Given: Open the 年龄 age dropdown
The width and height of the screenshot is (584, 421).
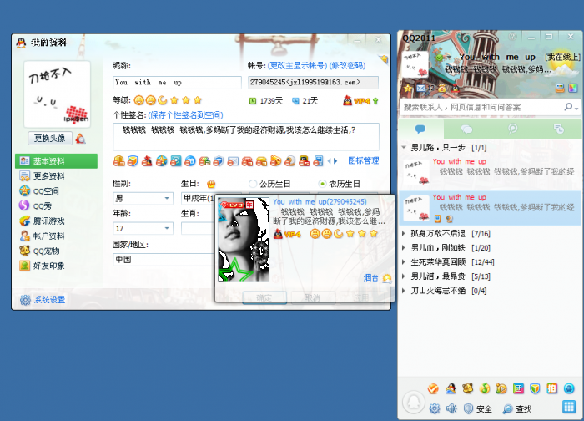Looking at the screenshot, I should pos(143,228).
